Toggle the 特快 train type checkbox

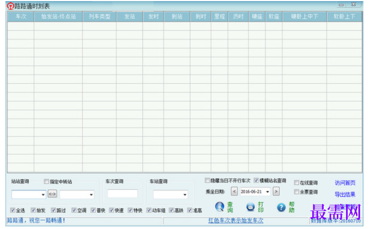pos(130,210)
